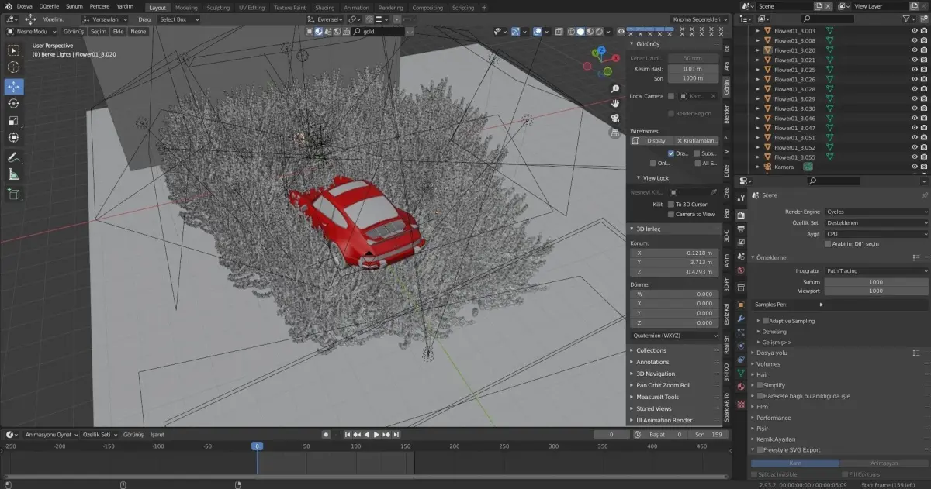
Task: Open the Output properties tab icon
Action: [741, 229]
